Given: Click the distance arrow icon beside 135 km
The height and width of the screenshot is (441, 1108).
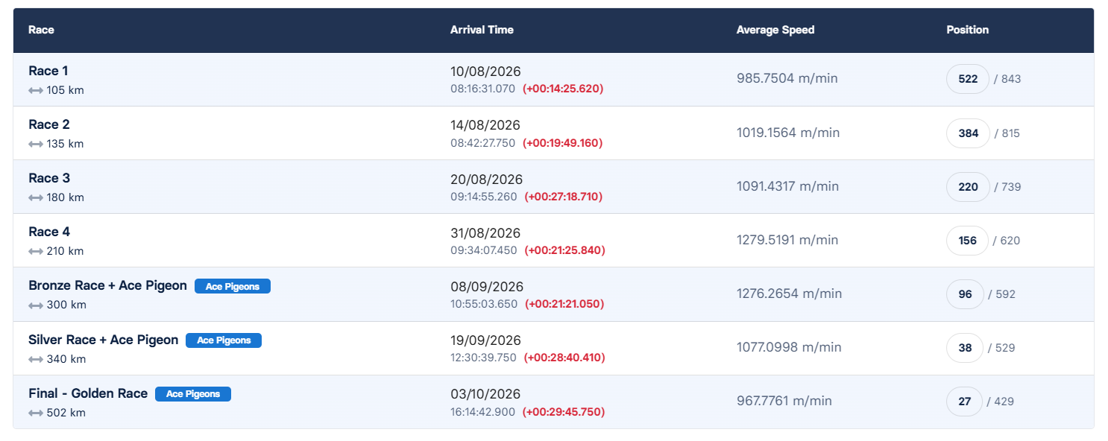Looking at the screenshot, I should [36, 144].
